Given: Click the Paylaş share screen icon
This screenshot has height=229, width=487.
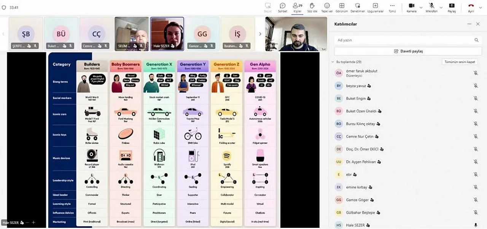Looking at the screenshot, I should (452, 7).
